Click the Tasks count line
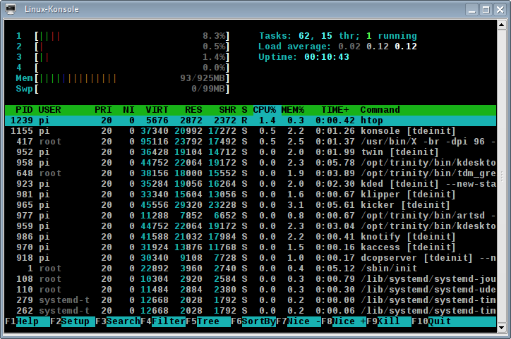 coord(337,36)
